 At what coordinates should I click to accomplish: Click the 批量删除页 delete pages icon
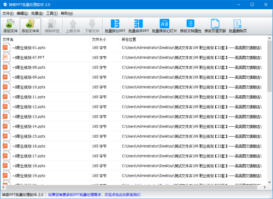click(238, 26)
